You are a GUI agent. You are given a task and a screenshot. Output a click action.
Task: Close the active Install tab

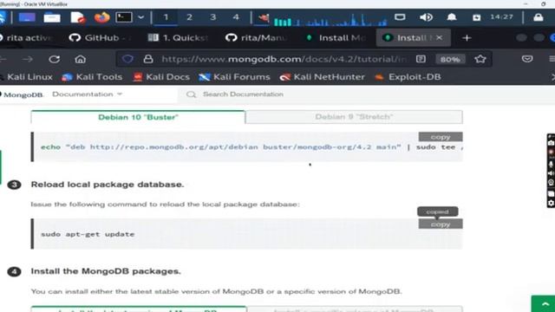coord(440,37)
